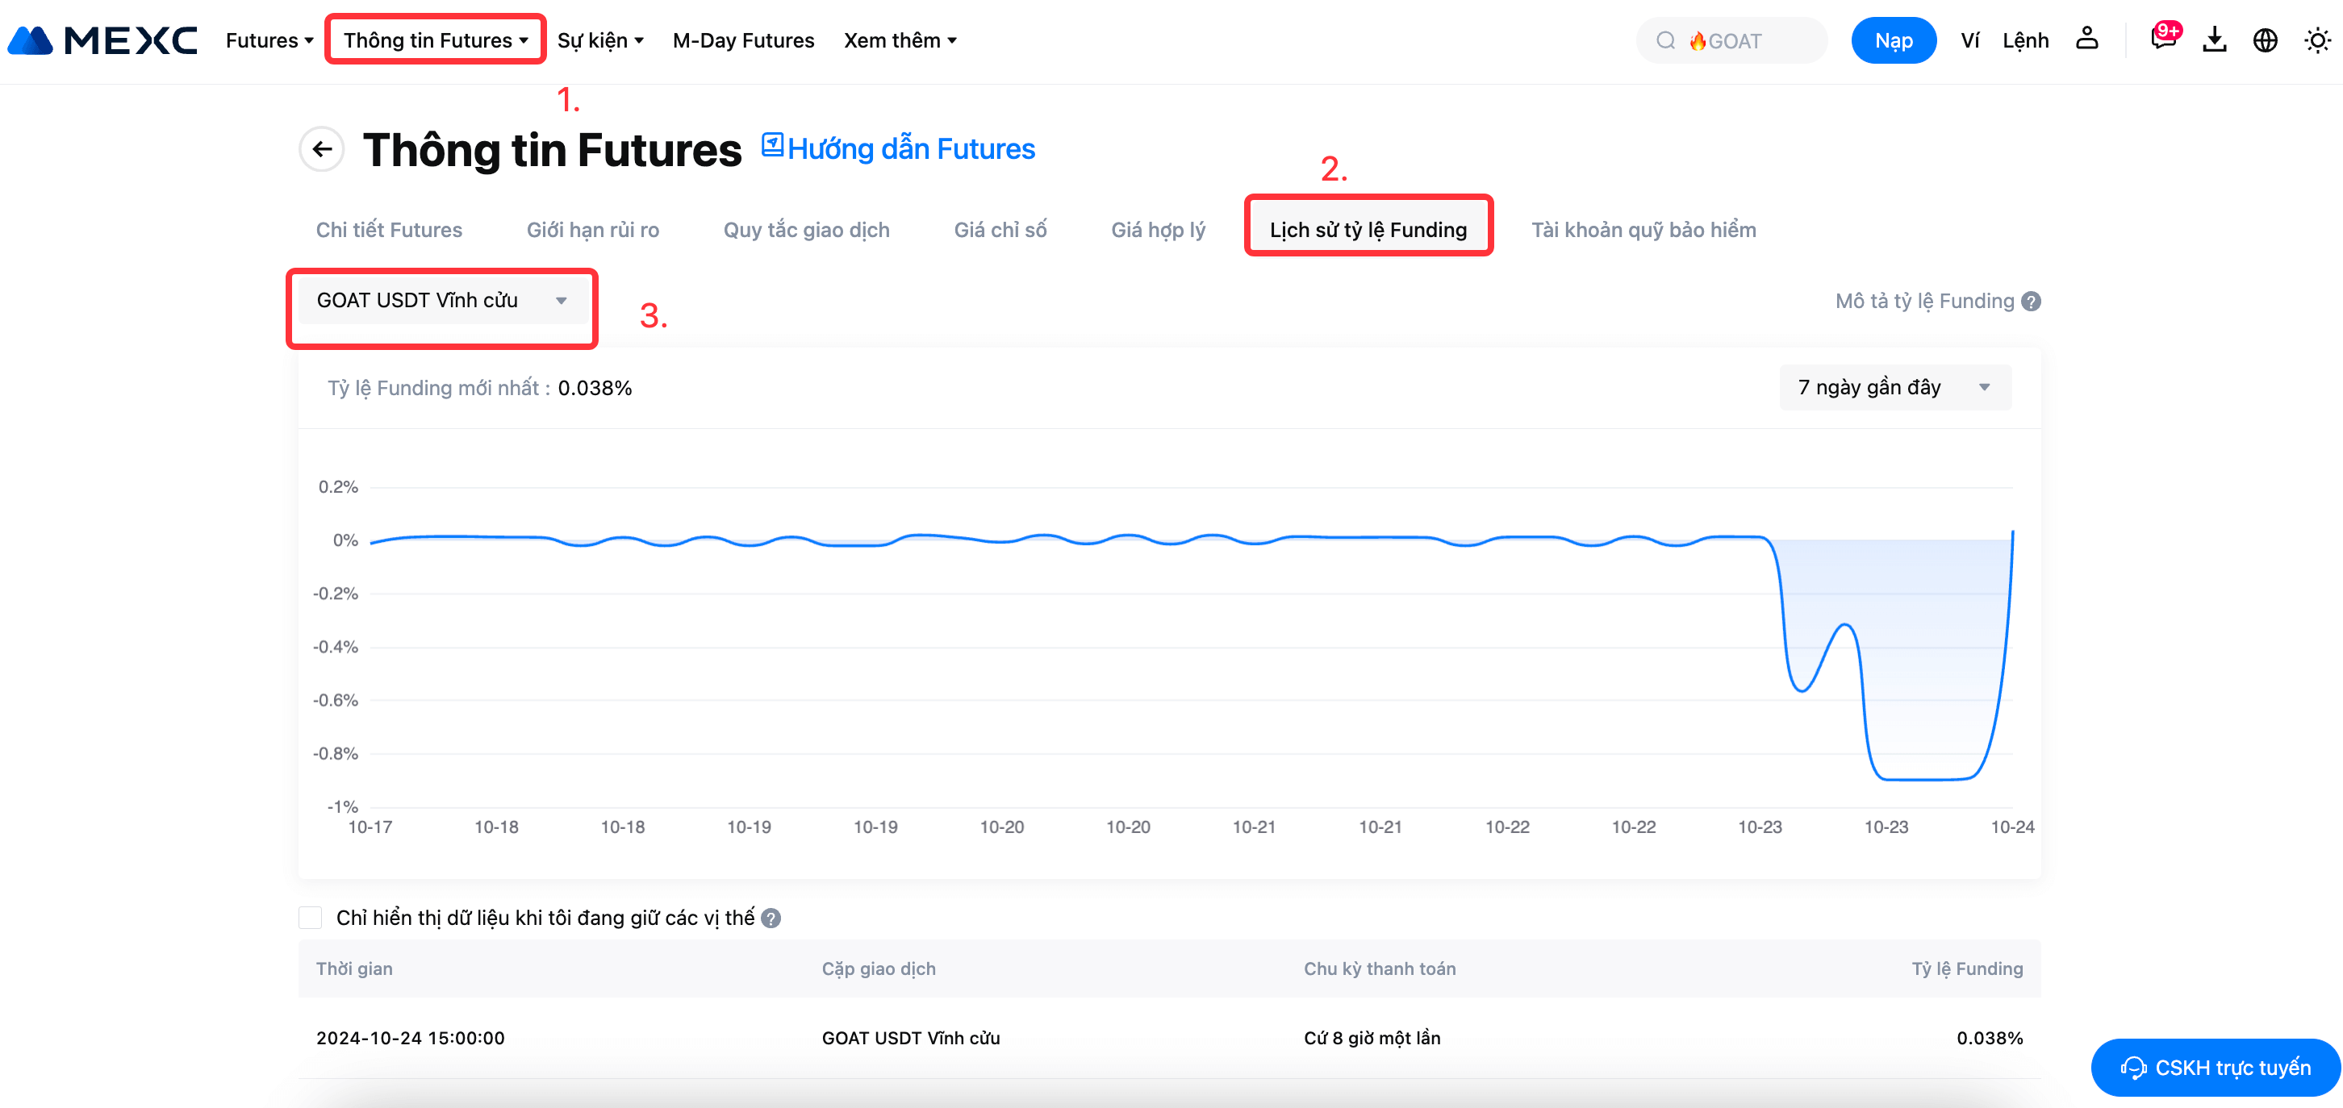Switch to the Giá chỉ số tab

tap(1000, 230)
